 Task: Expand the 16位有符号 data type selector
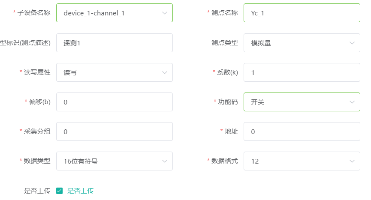[x=115, y=161]
